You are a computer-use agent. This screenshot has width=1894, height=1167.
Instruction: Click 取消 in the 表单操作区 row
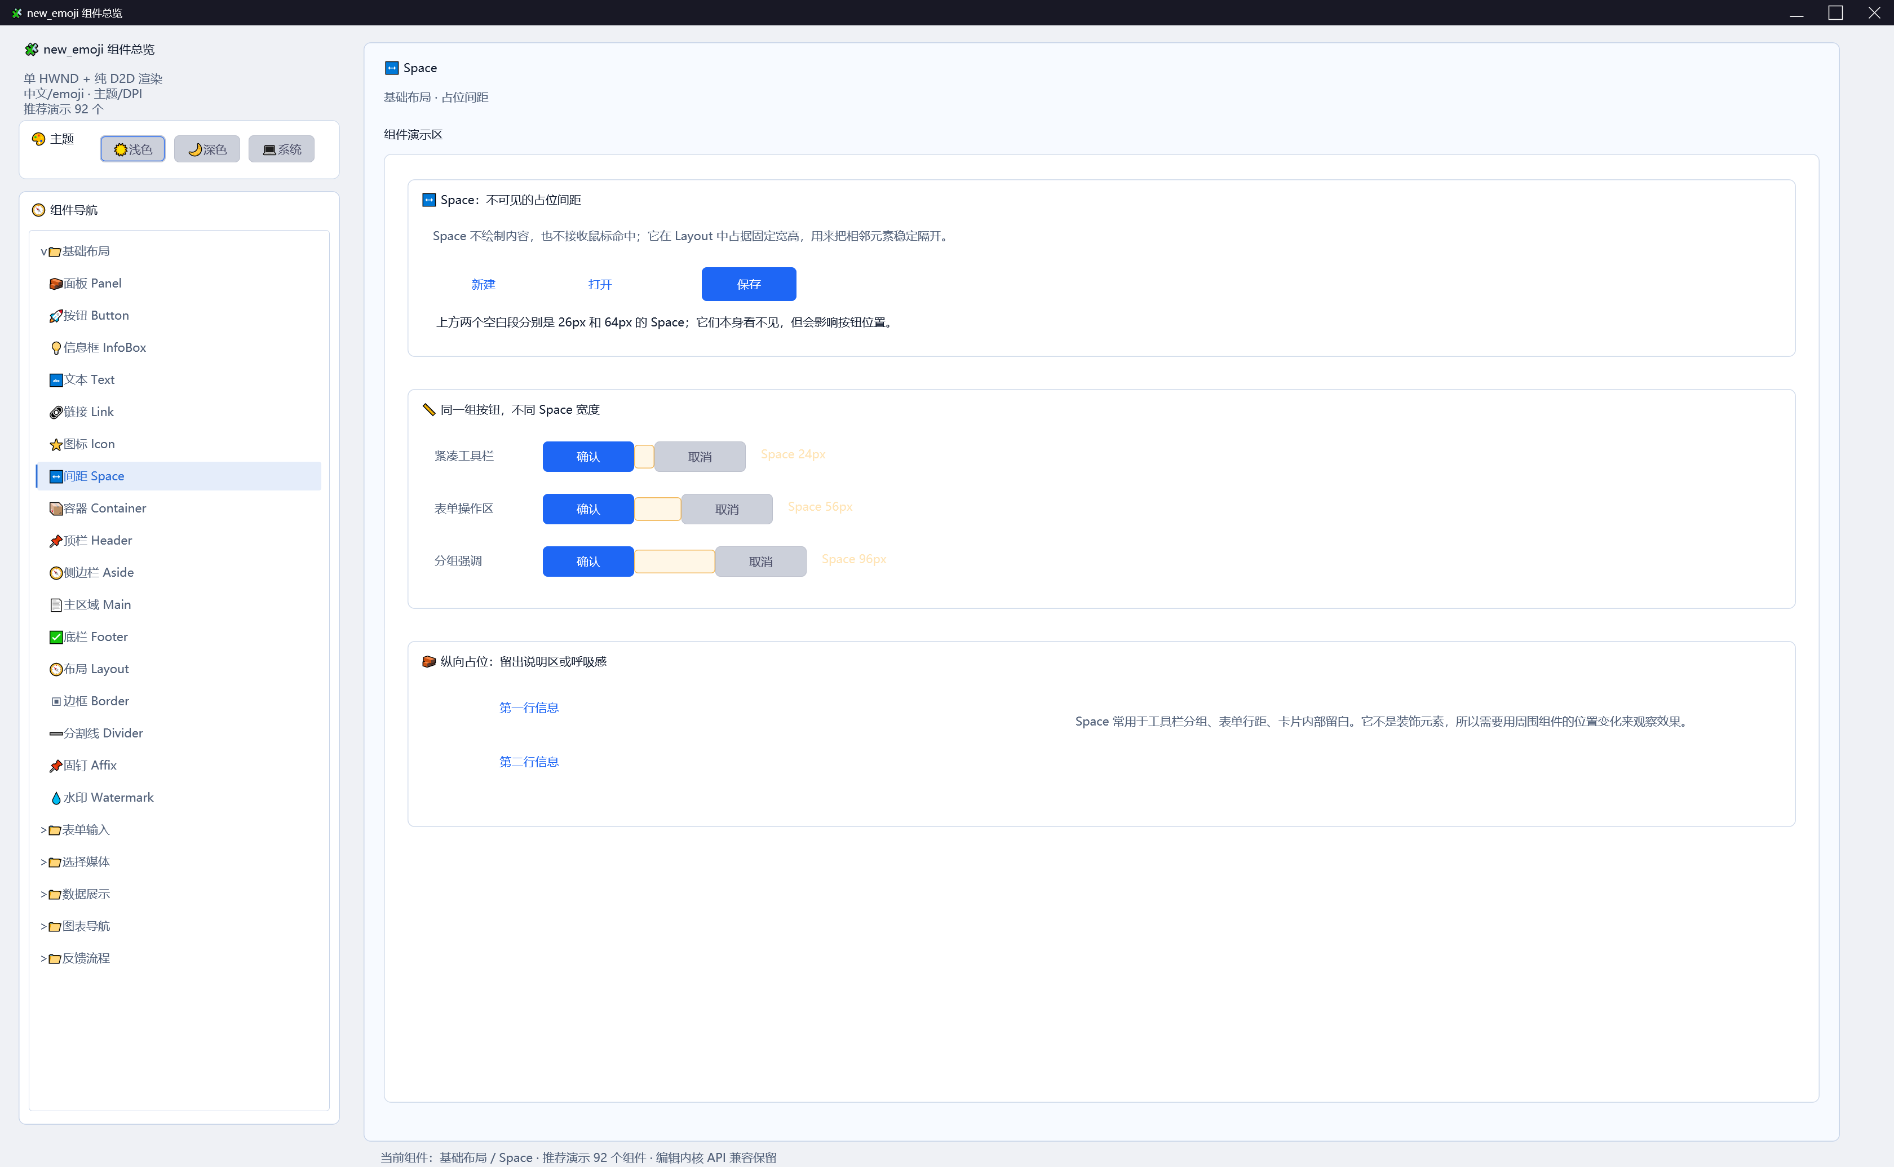coord(727,510)
